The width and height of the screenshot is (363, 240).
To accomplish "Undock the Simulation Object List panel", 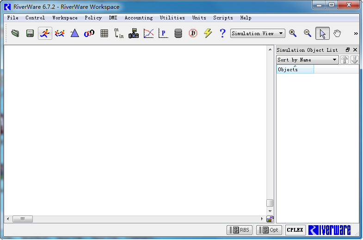I will tap(347, 50).
